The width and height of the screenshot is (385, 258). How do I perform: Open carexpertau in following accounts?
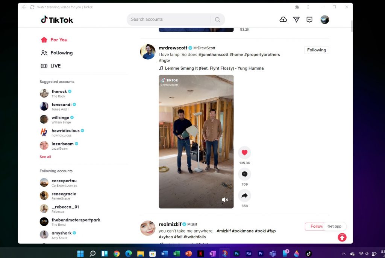(58, 183)
